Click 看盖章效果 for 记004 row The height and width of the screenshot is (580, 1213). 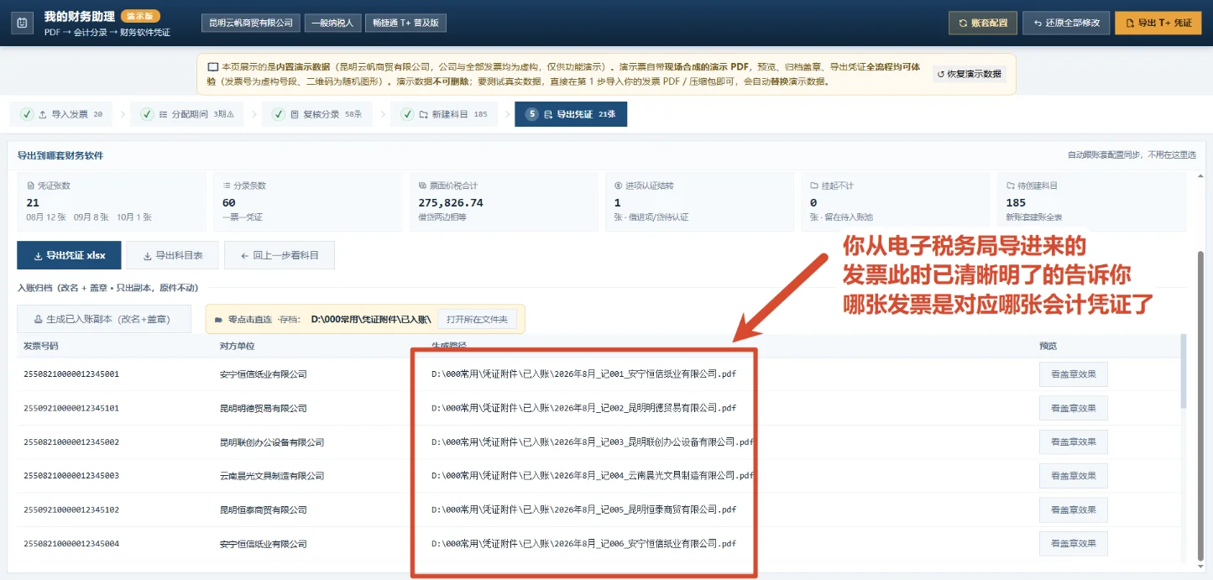(x=1073, y=475)
